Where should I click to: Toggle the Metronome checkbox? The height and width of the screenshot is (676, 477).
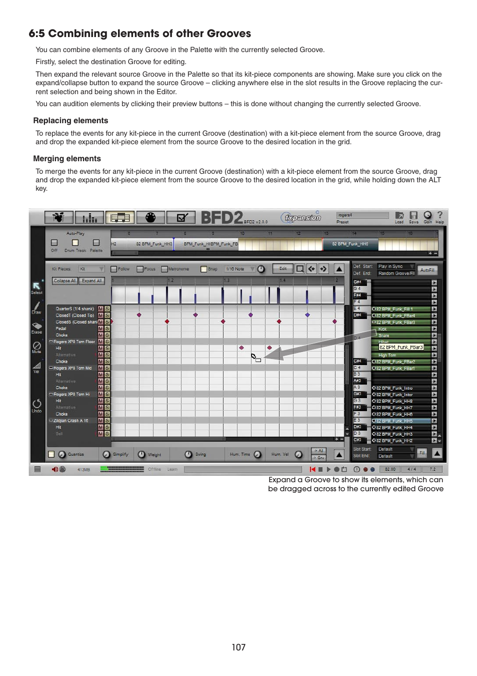(x=164, y=269)
